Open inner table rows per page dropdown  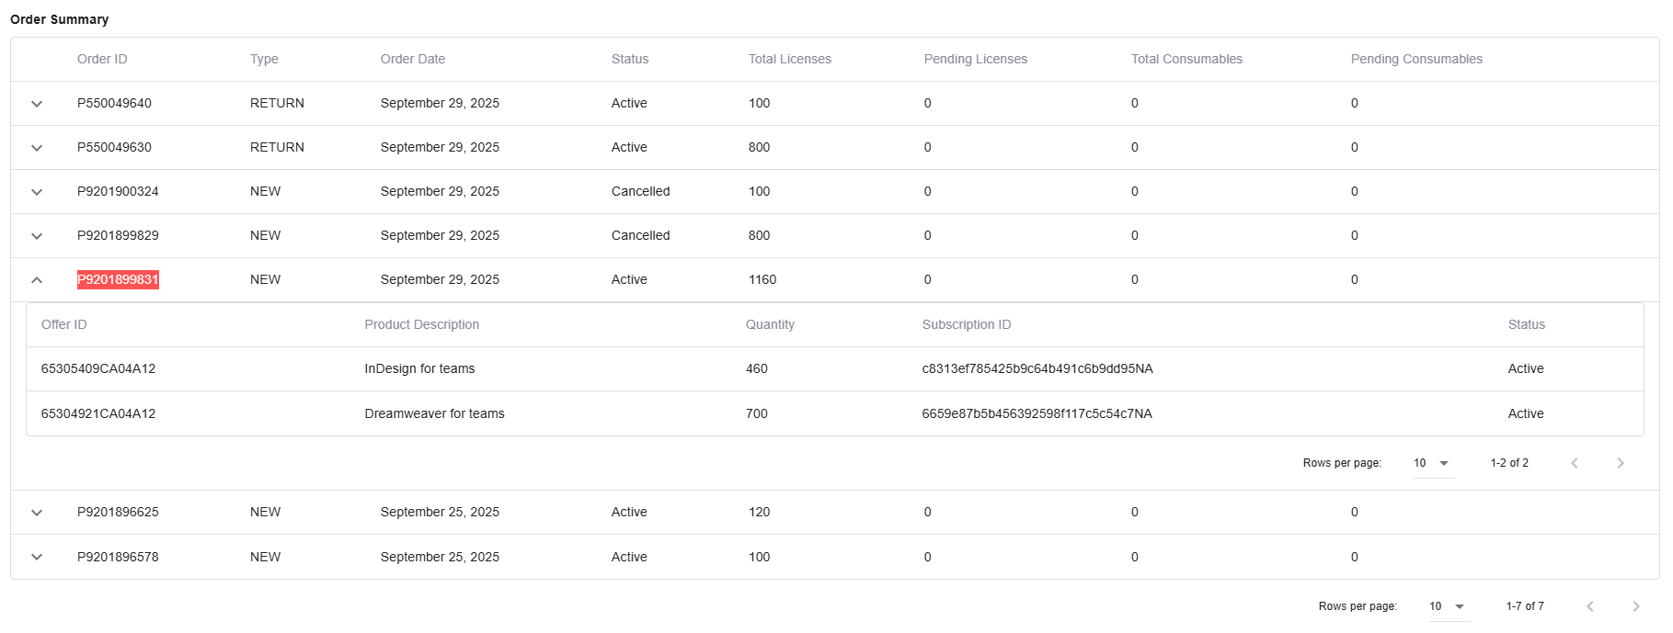pyautogui.click(x=1432, y=463)
